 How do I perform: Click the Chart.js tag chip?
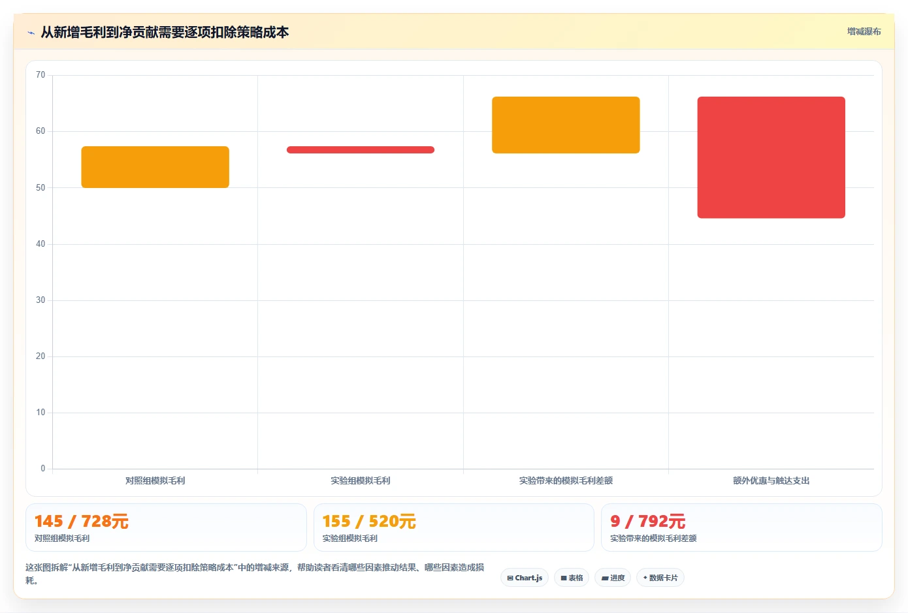525,578
